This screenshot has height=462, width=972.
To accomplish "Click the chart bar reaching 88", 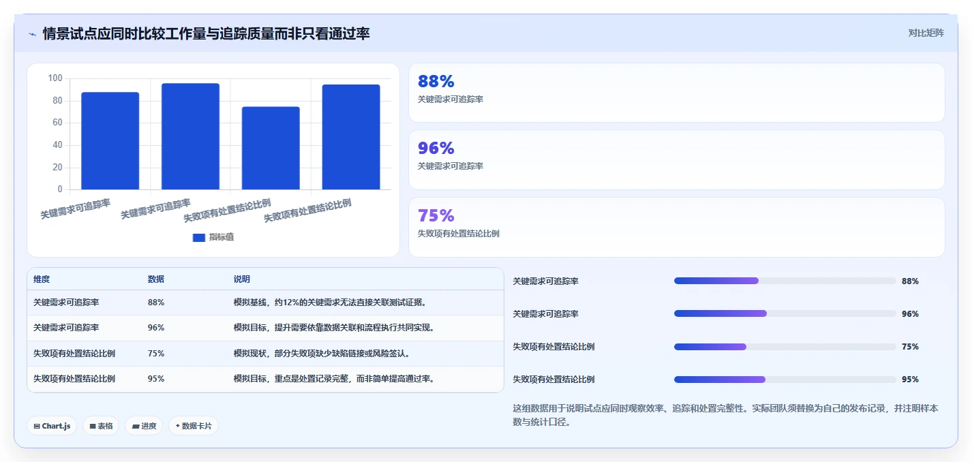I will point(110,140).
